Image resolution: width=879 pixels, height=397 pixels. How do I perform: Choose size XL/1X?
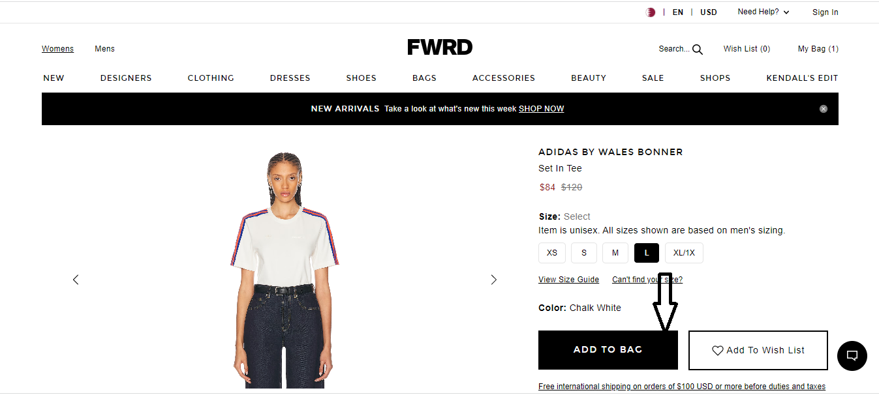[x=684, y=253]
